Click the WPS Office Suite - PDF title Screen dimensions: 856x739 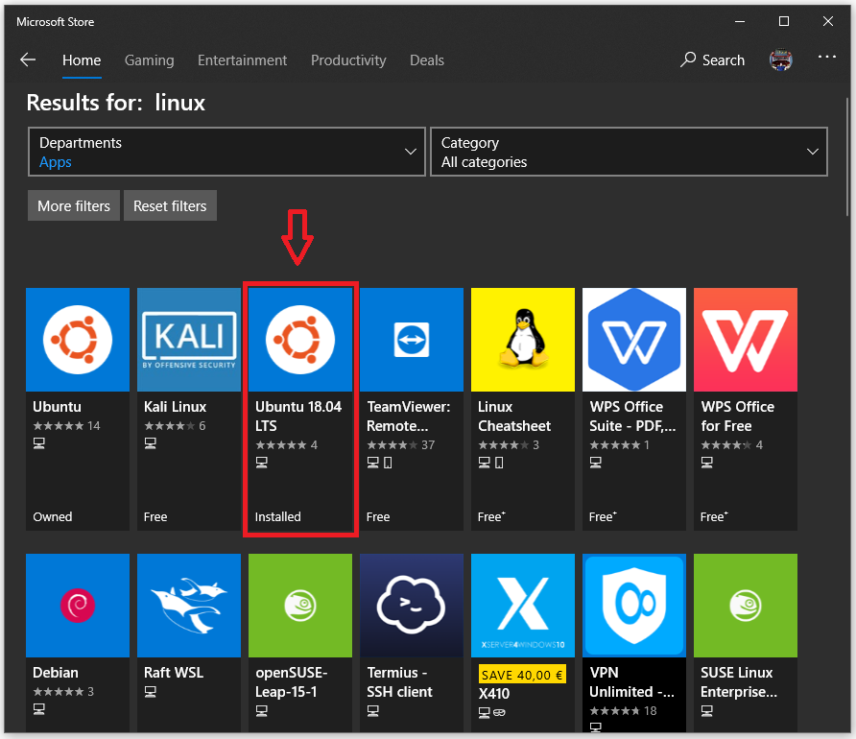(x=632, y=417)
